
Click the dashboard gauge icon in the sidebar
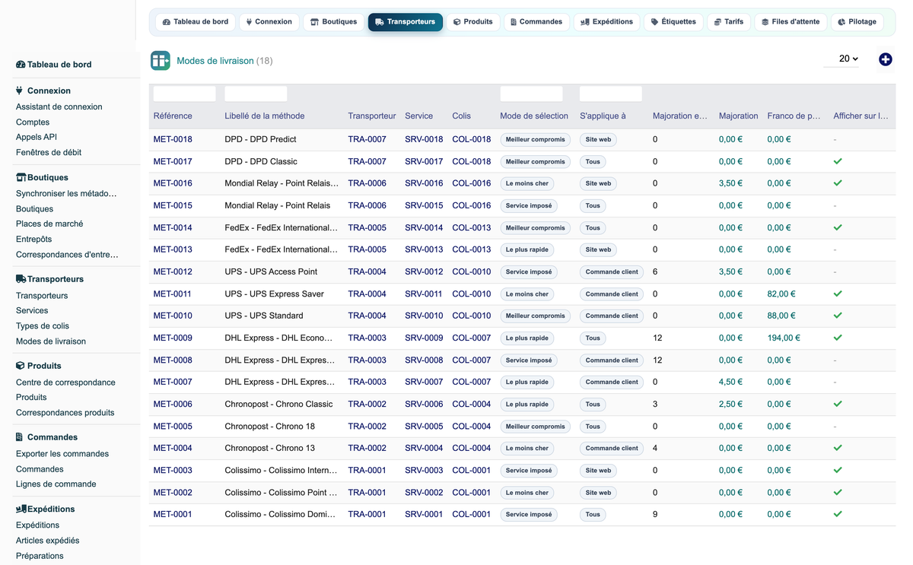point(21,65)
